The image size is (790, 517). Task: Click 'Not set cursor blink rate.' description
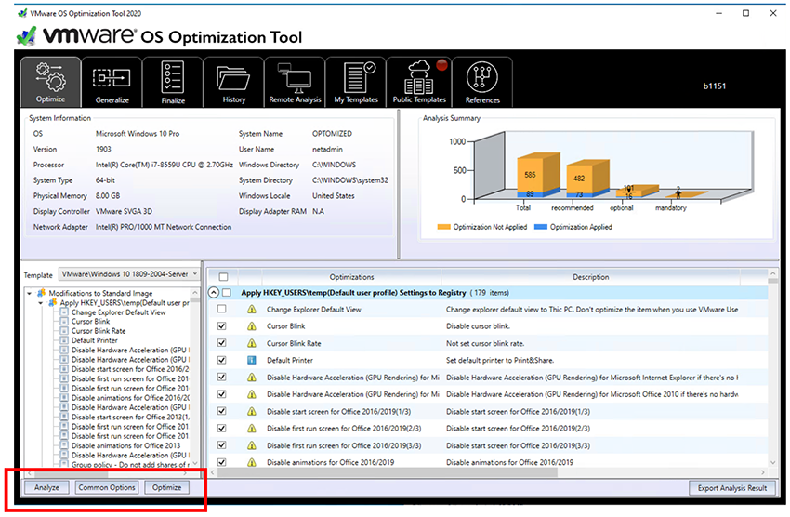coord(484,343)
